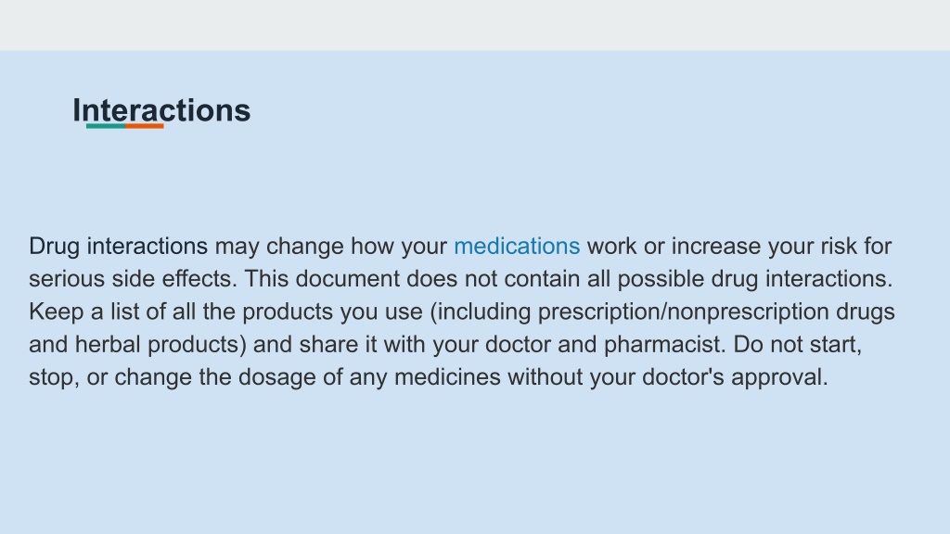
Task: Click the teal underline segment under Interactions
Action: tap(106, 126)
